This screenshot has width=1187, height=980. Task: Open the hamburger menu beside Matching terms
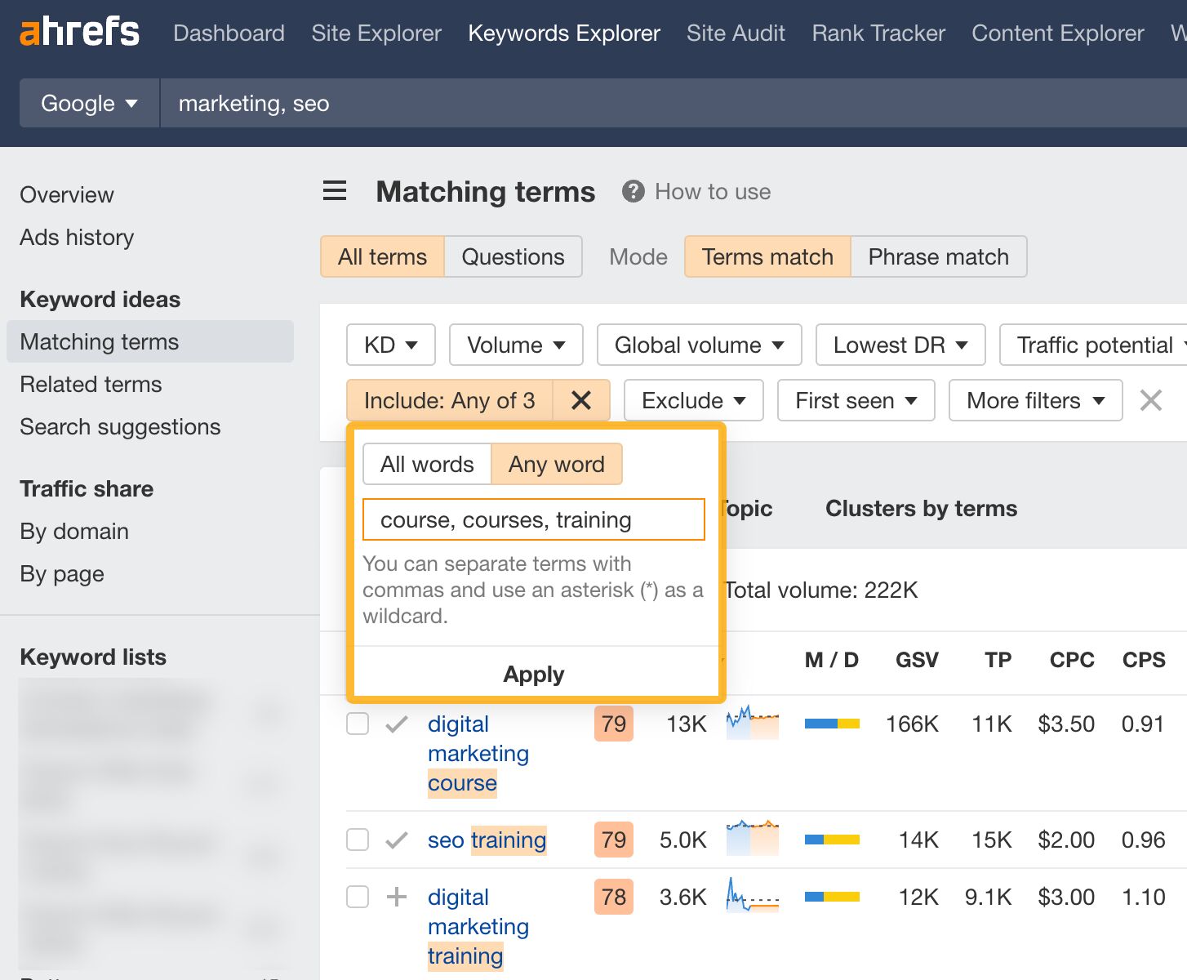point(334,190)
